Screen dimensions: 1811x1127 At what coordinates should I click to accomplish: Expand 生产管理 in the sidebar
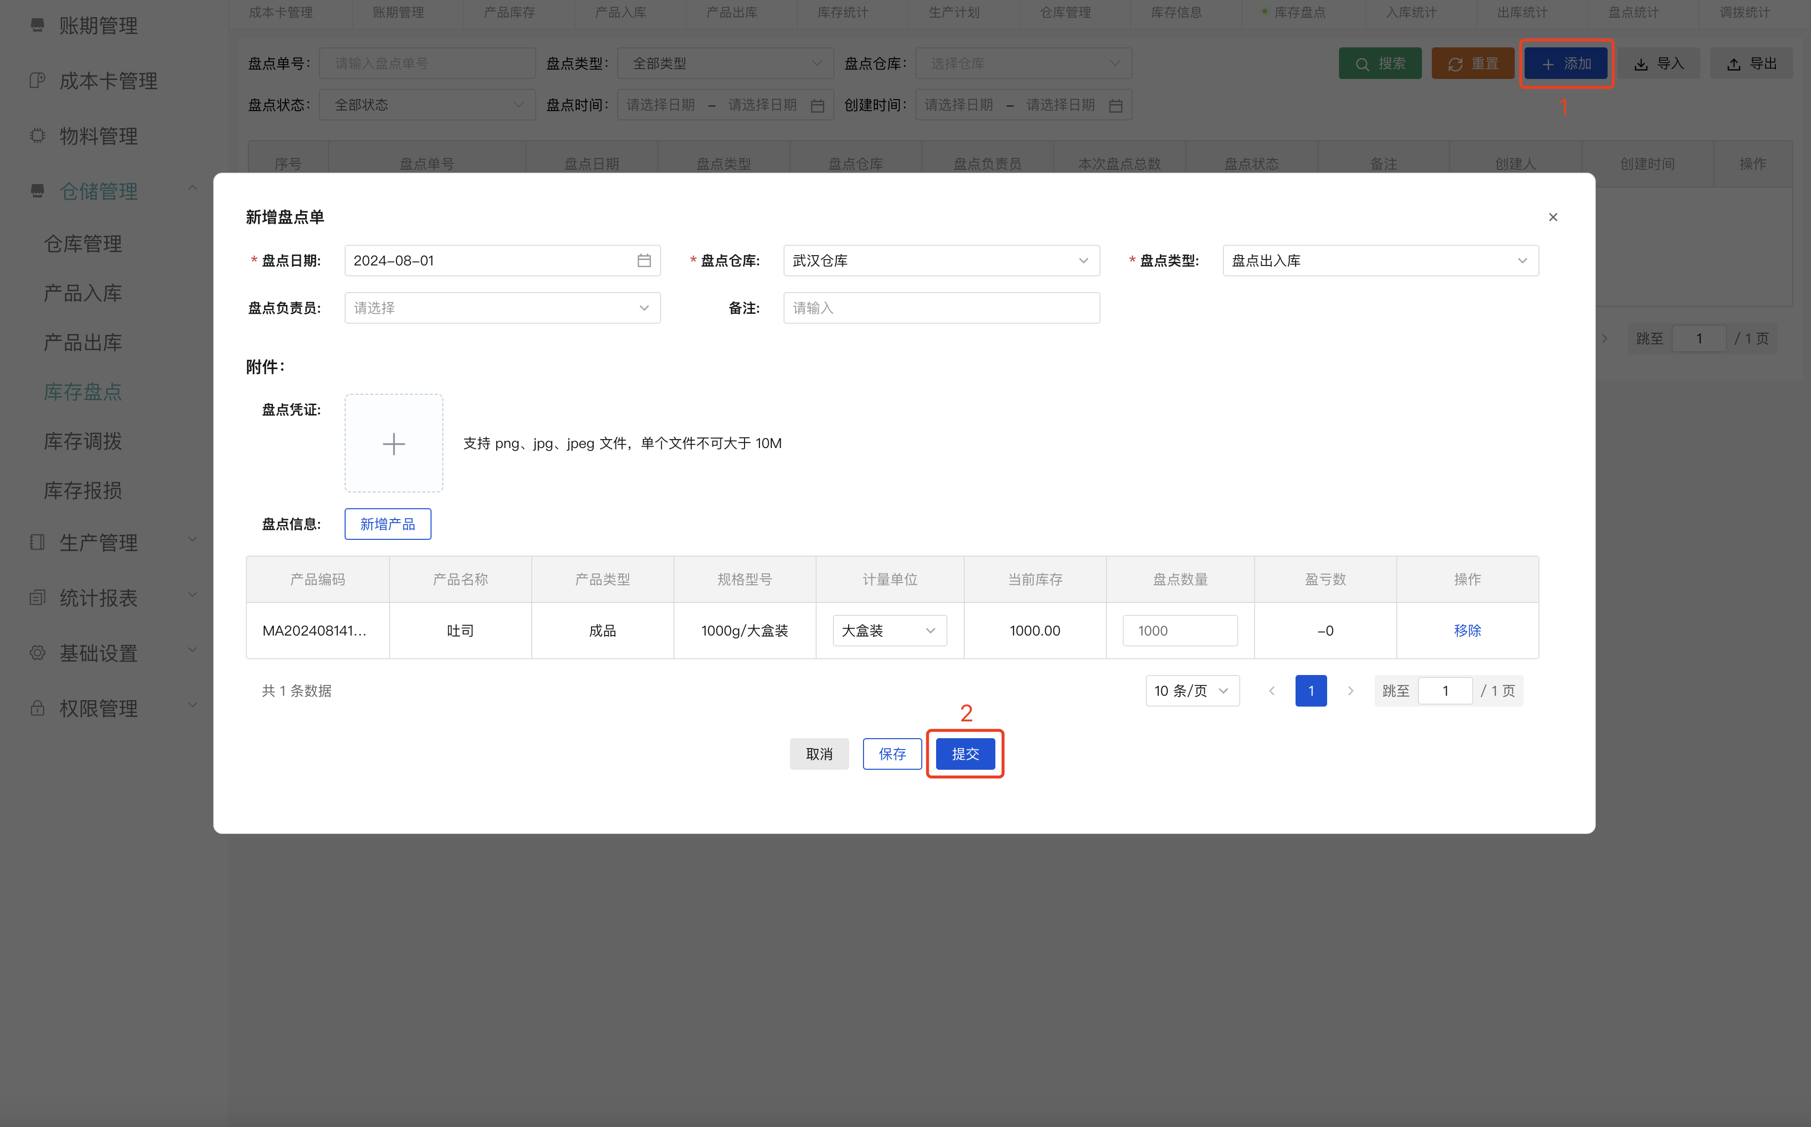click(x=98, y=542)
